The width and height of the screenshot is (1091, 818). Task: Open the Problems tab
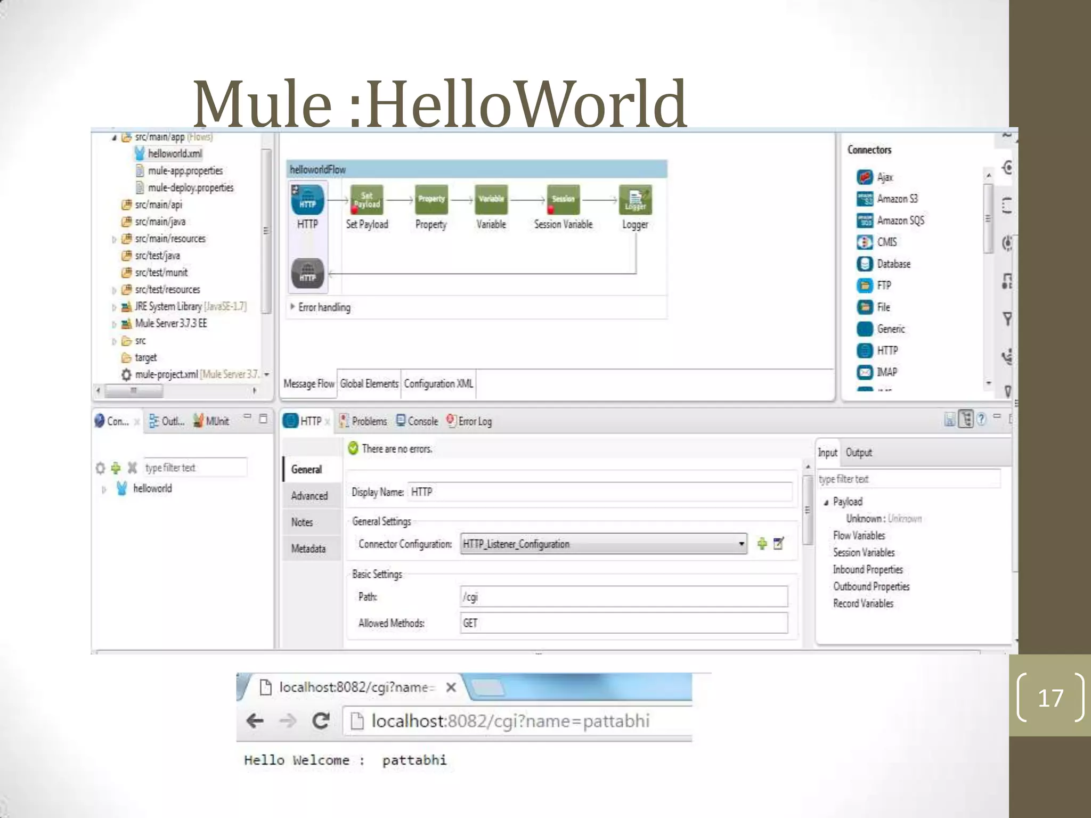point(363,421)
